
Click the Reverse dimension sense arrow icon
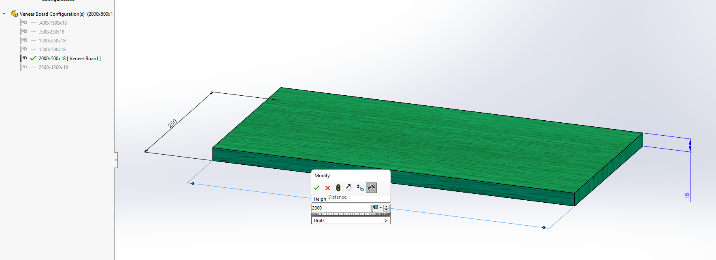pos(349,188)
